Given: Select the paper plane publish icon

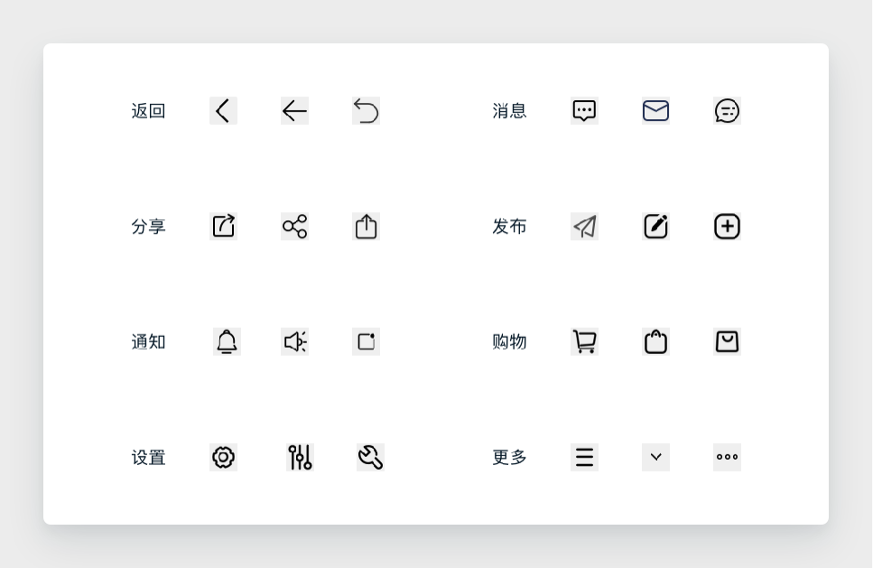Looking at the screenshot, I should tap(584, 227).
